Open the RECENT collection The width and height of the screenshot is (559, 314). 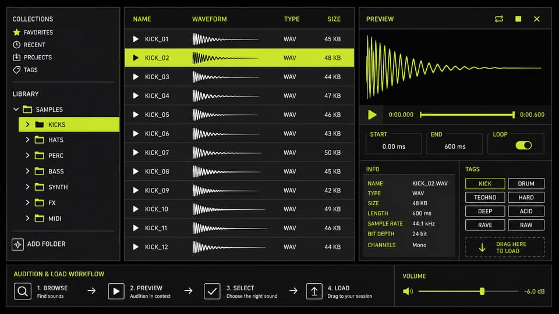34,45
